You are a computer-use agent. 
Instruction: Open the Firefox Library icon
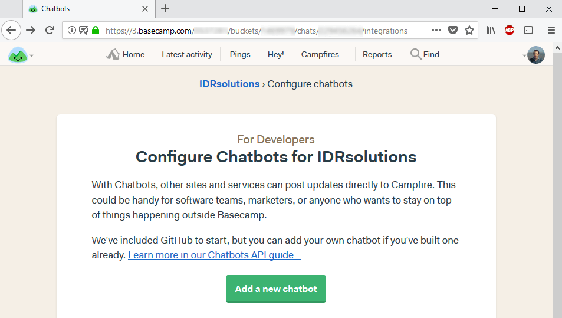tap(491, 31)
